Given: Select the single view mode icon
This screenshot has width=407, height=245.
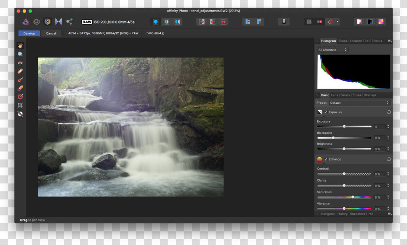Looking at the screenshot, I should coord(156,22).
